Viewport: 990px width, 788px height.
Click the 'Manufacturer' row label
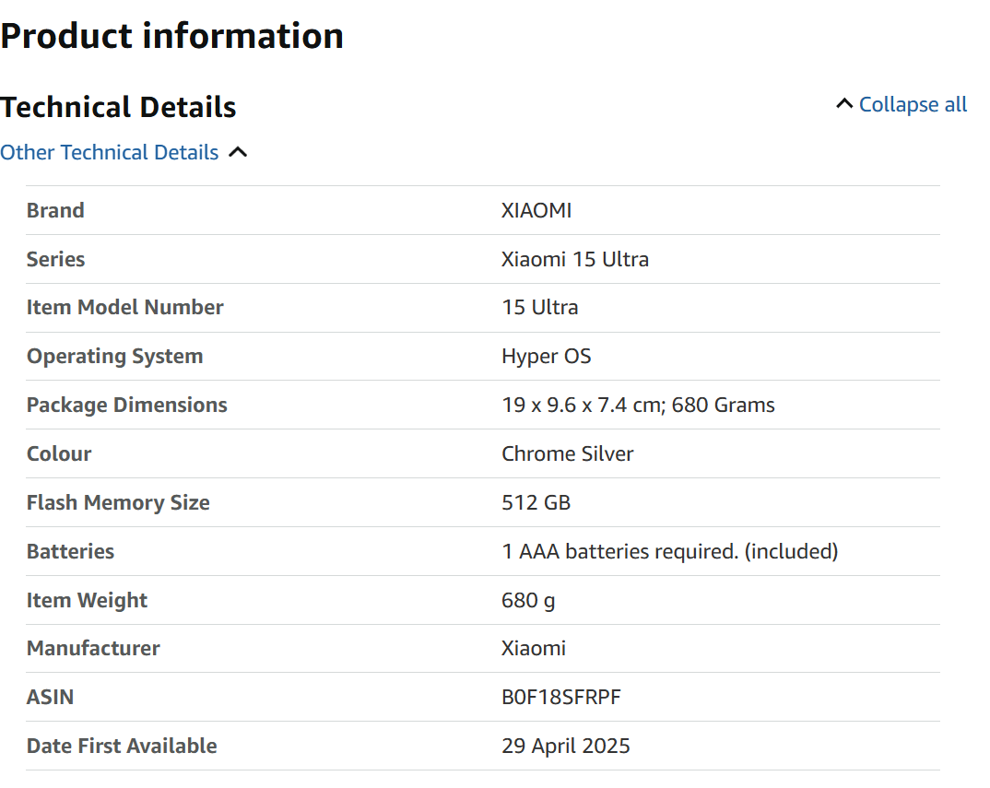point(93,649)
